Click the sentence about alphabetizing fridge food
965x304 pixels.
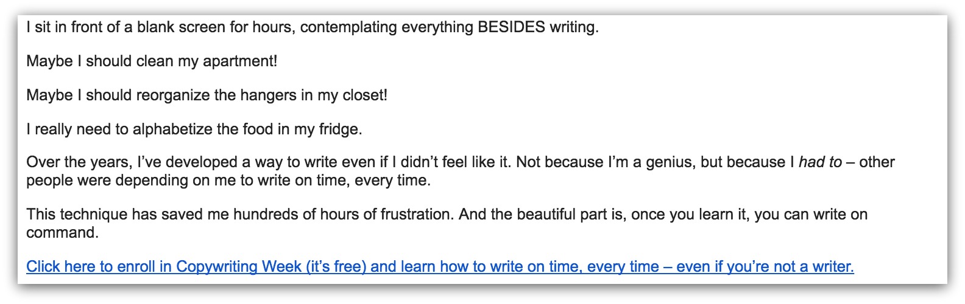coord(194,130)
